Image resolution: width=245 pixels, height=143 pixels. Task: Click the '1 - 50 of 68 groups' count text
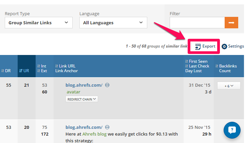pos(156,46)
